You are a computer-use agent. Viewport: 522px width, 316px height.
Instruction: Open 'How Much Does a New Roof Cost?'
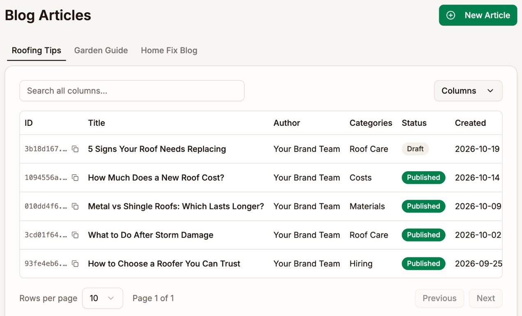tap(156, 177)
